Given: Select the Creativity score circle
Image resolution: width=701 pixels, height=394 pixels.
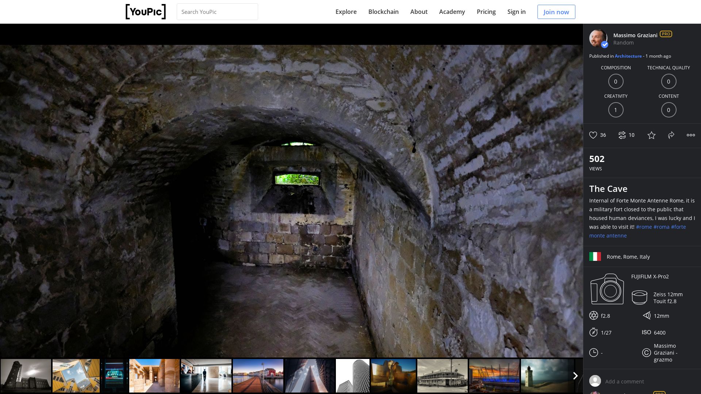Looking at the screenshot, I should click(616, 110).
